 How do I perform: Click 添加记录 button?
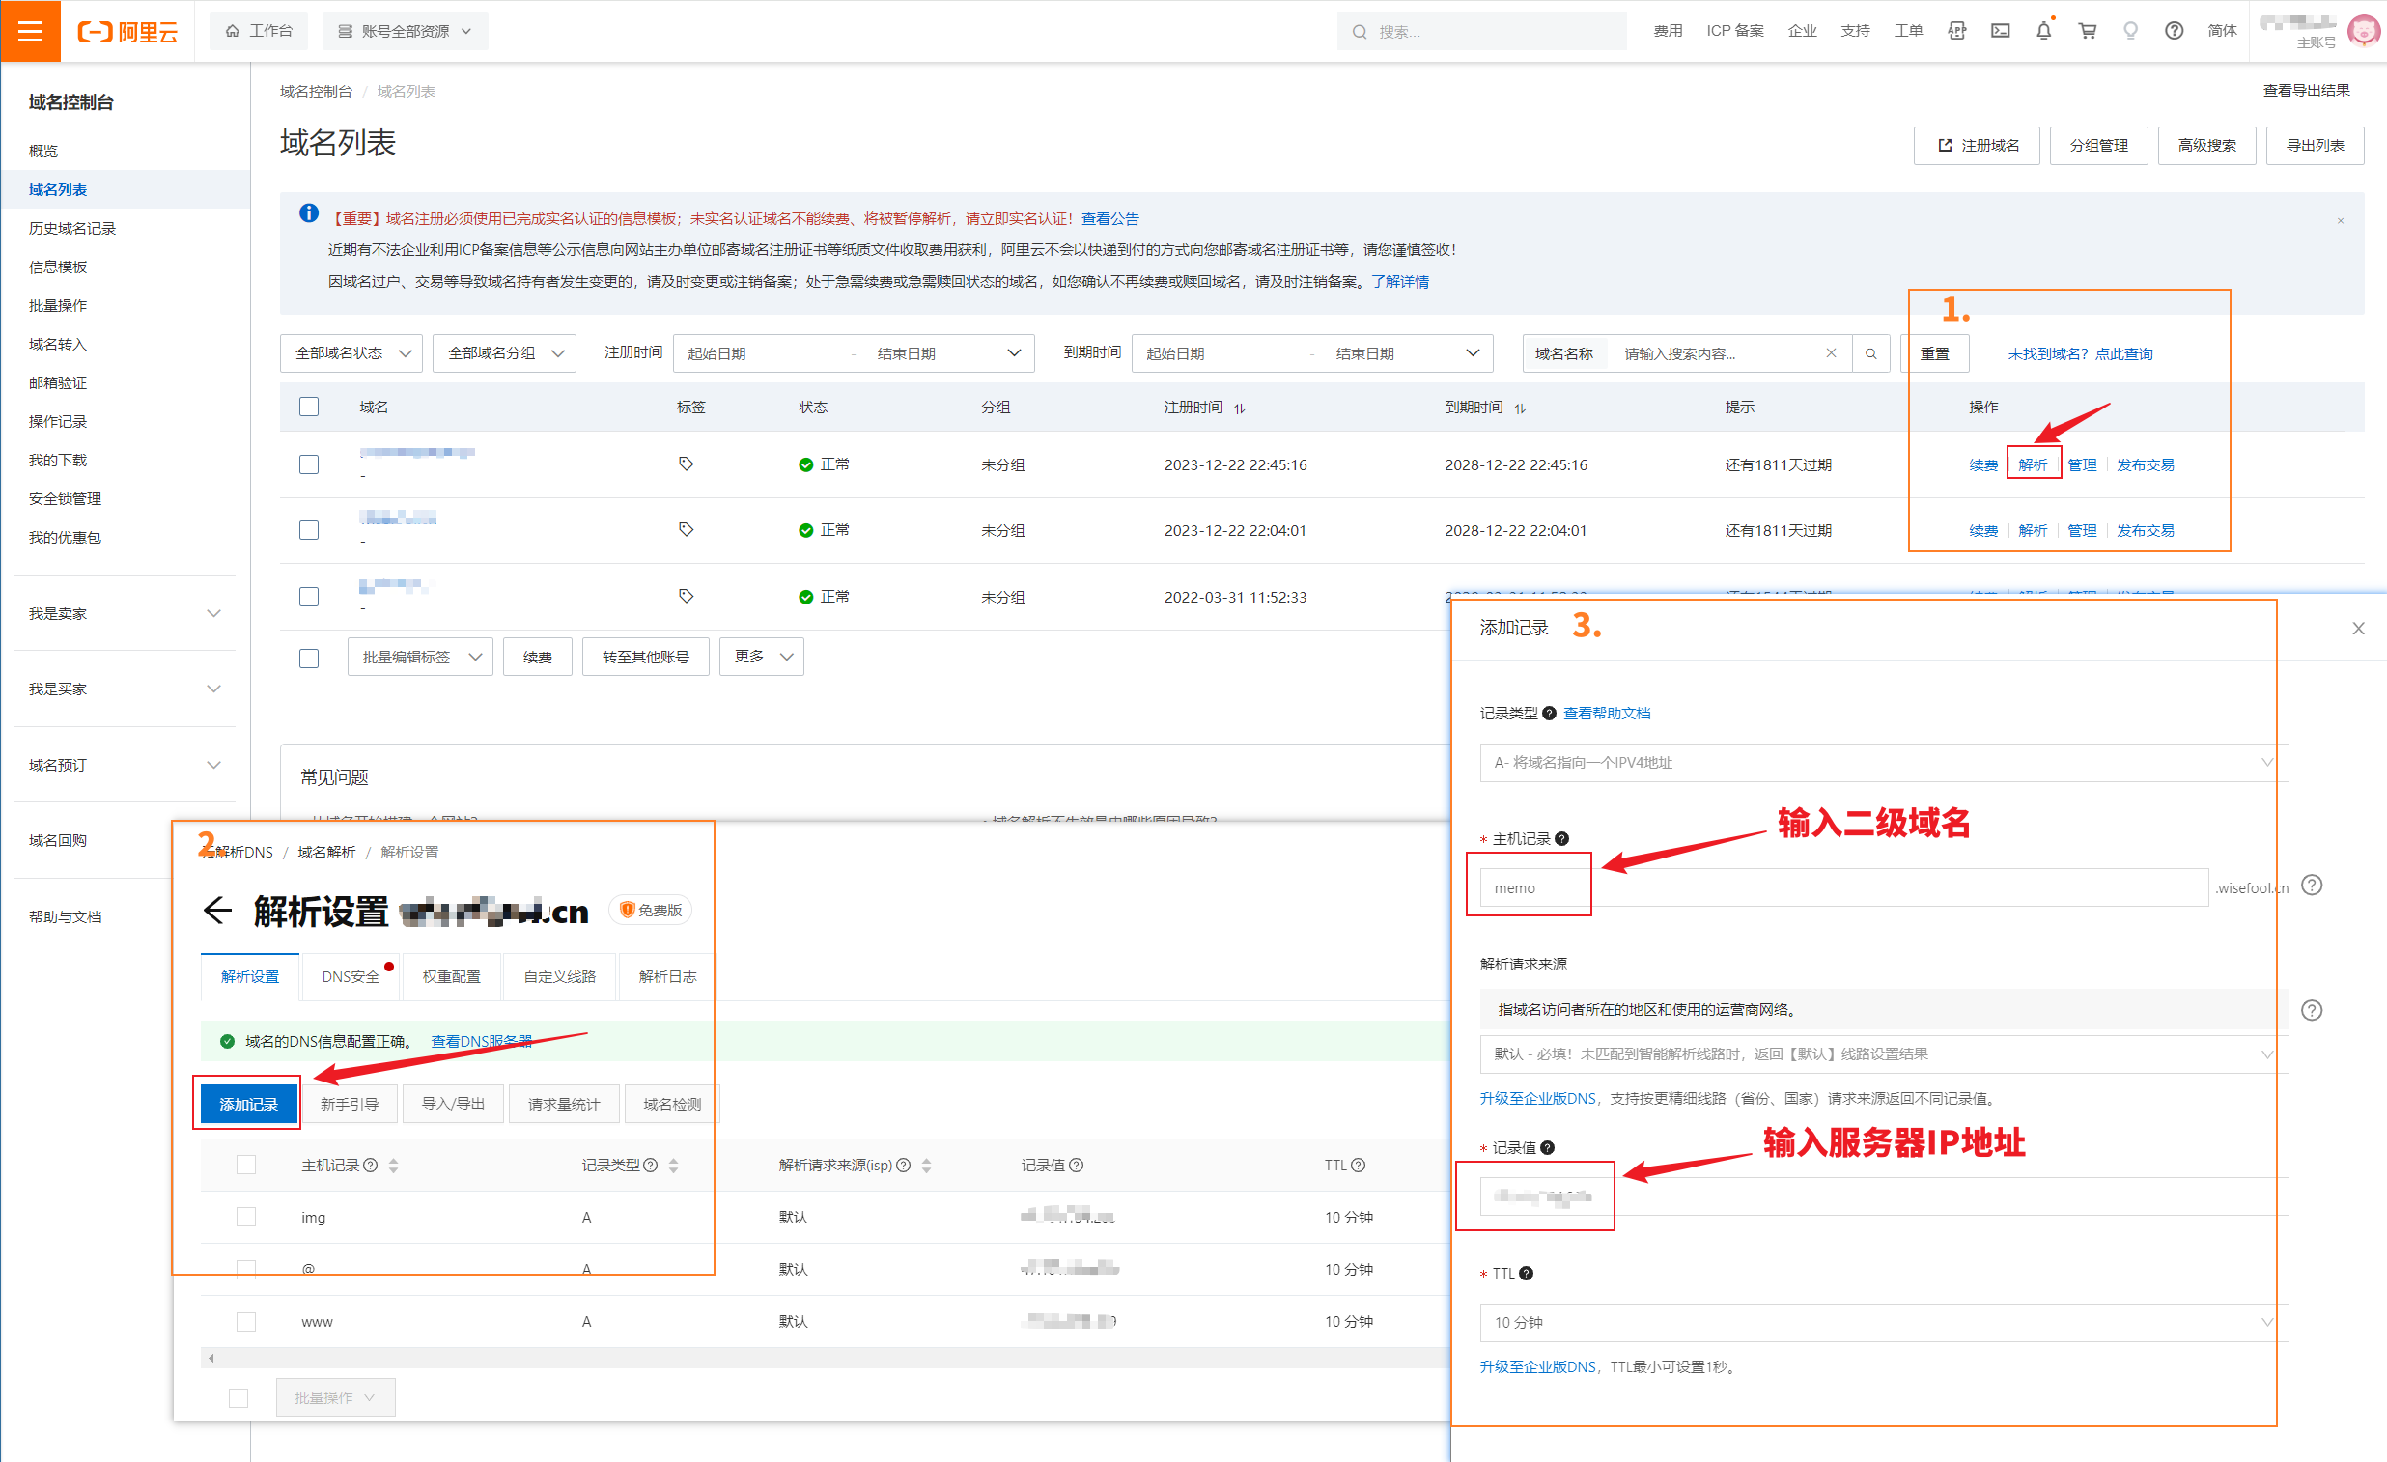(x=249, y=1105)
